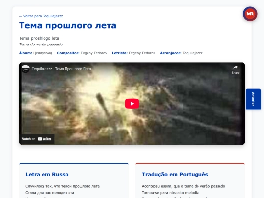Select line Tornou-se para nós esta melodia

click(x=170, y=193)
